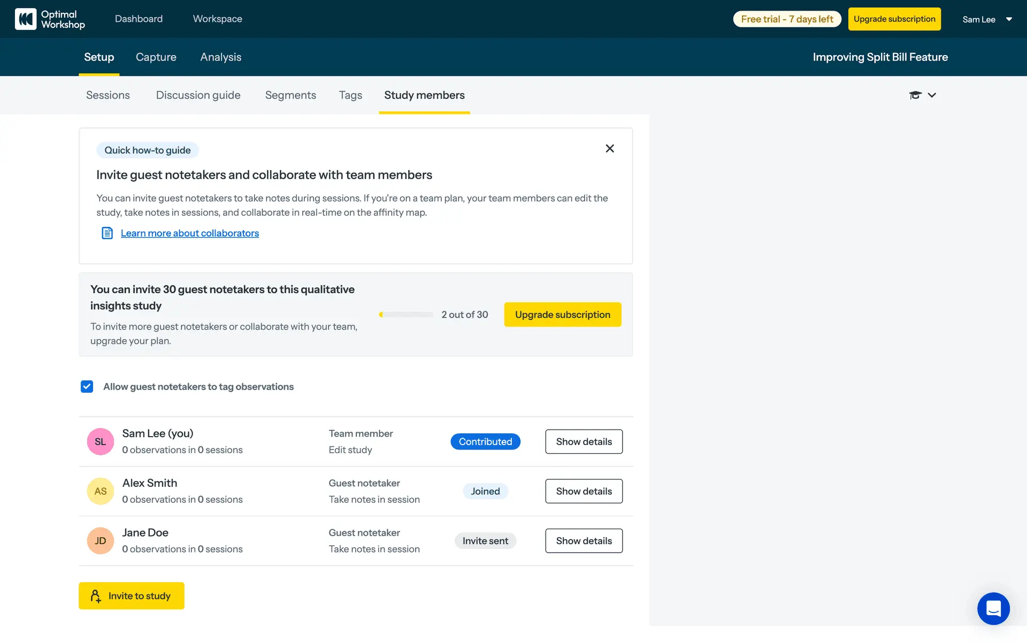Expand the chevron beside the graduation cap
This screenshot has height=642, width=1027.
(x=932, y=95)
